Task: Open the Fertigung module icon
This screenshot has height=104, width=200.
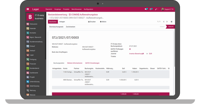Action: click(28, 59)
